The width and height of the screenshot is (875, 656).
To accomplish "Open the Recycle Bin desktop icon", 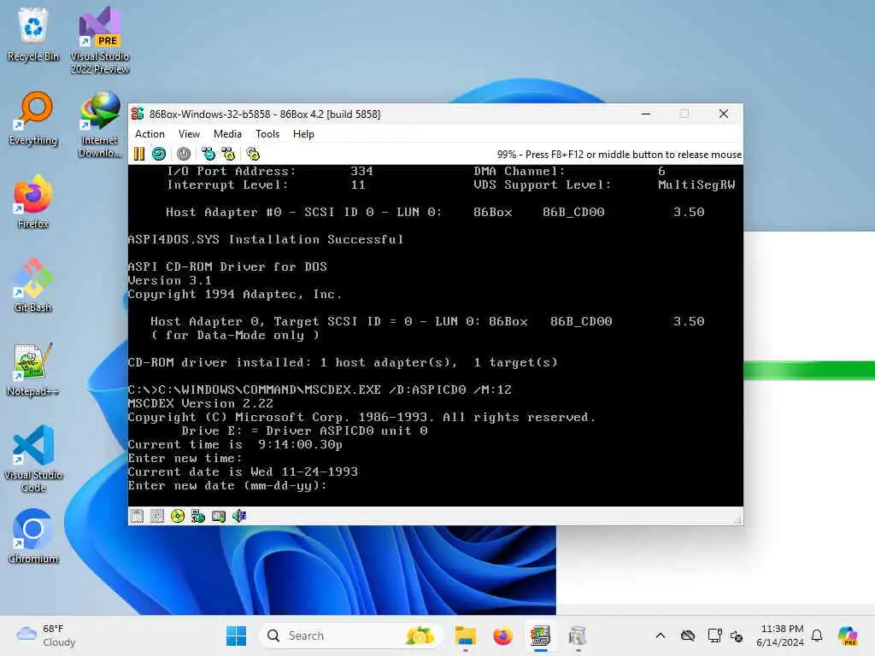I will coord(33,34).
